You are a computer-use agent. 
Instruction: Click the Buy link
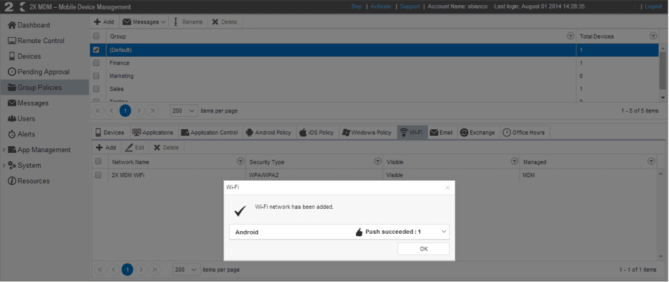[x=356, y=7]
